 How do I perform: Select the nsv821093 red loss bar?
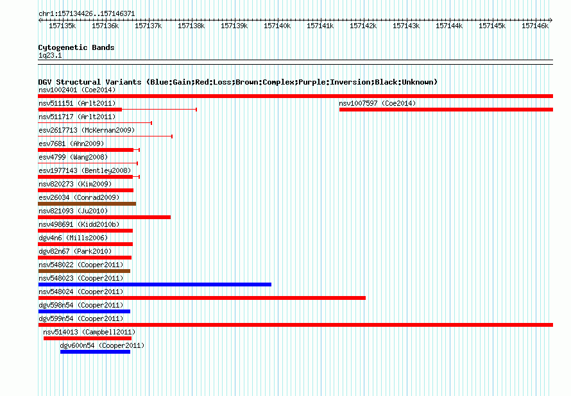(x=104, y=217)
